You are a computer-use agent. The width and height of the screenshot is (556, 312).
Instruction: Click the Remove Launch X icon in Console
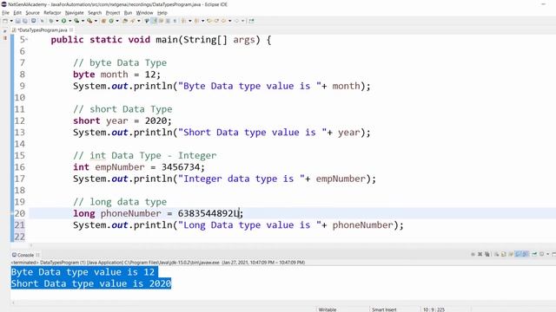tap(480, 254)
